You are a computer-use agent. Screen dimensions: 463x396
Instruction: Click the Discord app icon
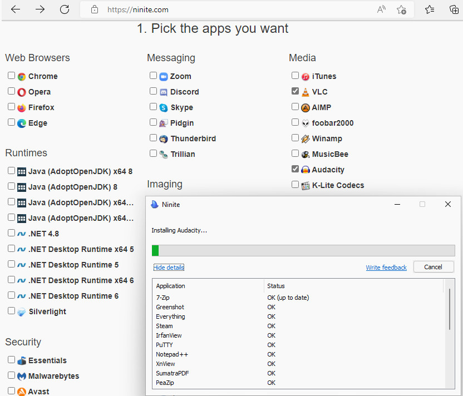click(x=164, y=92)
